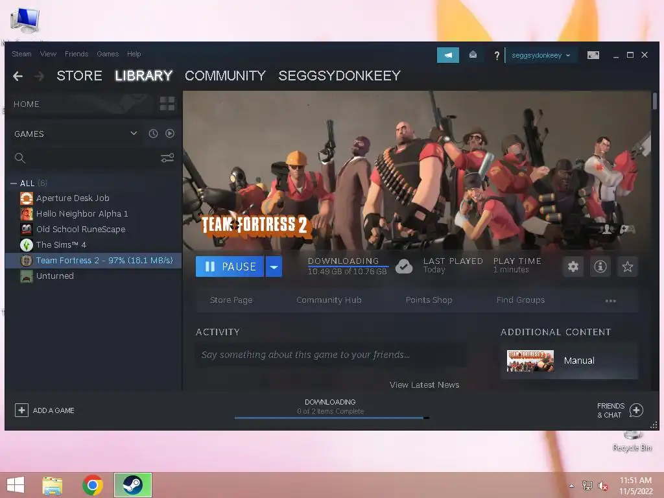Image resolution: width=664 pixels, height=498 pixels.
Task: Click Hello Neighbor Alpha 1 icon
Action: point(26,214)
